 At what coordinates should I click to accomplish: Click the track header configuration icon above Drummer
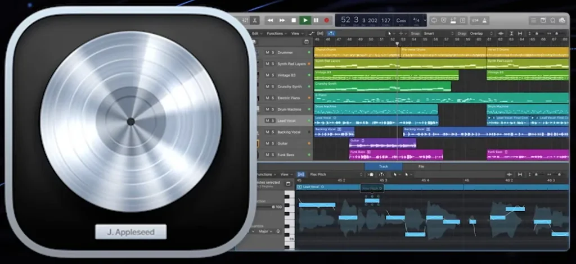click(307, 42)
